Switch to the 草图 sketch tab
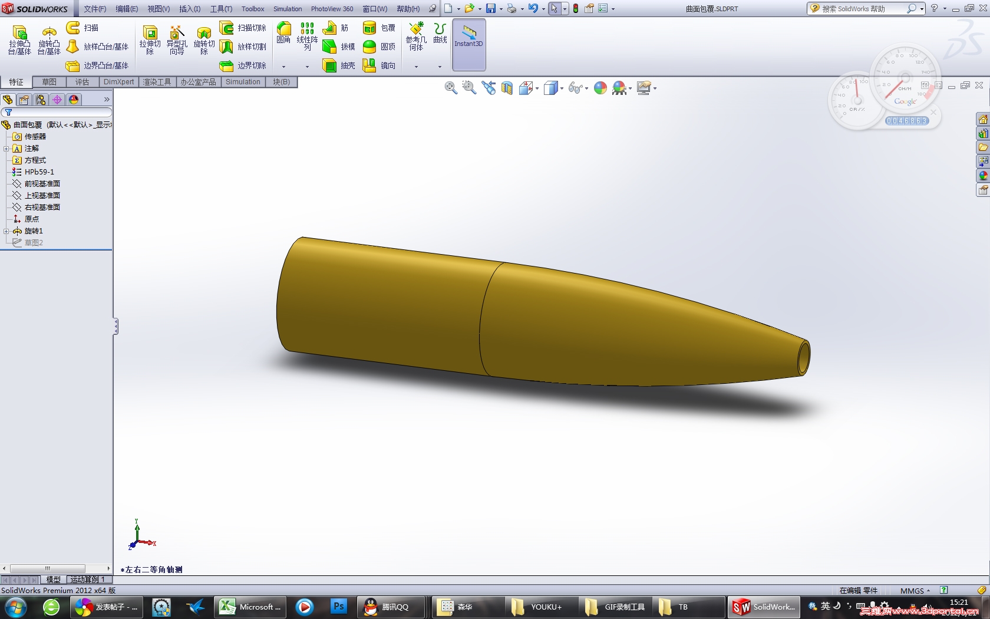 49,82
